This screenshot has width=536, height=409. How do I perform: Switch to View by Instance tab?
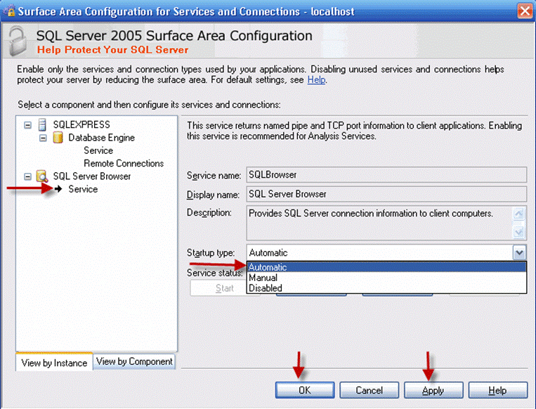tap(54, 363)
